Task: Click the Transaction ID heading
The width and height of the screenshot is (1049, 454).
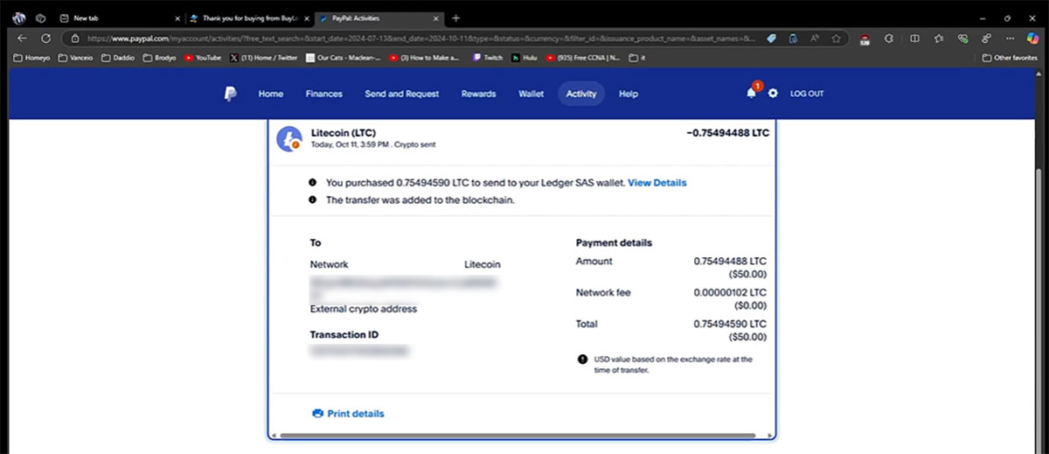Action: click(344, 335)
